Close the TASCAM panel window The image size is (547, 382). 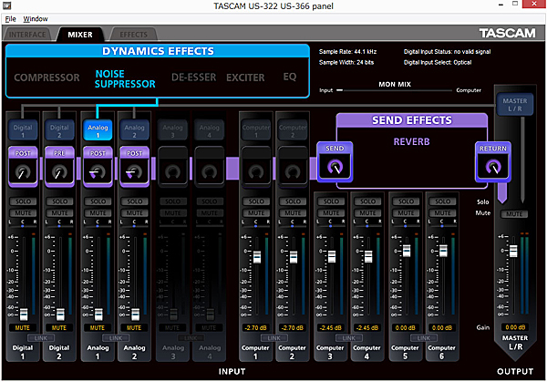coord(533,4)
